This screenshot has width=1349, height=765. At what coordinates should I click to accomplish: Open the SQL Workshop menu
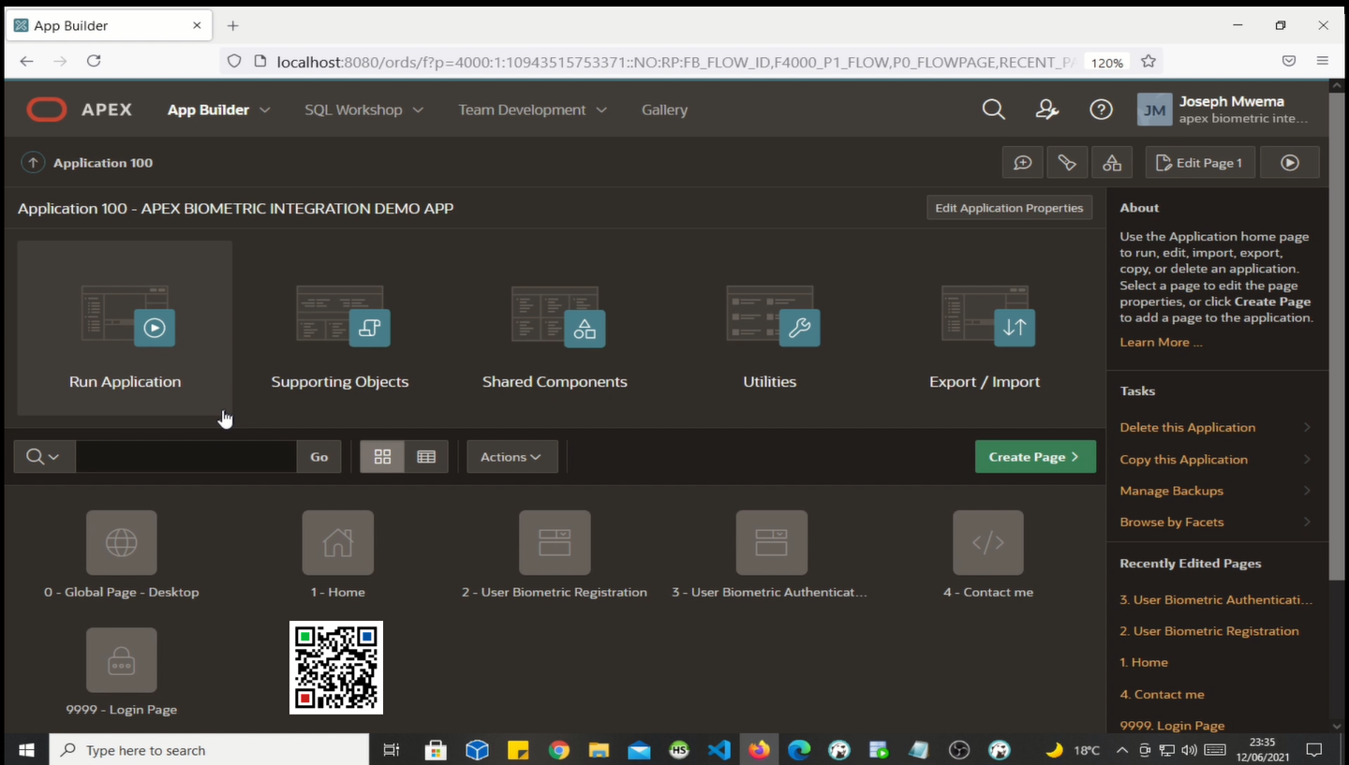pos(363,110)
